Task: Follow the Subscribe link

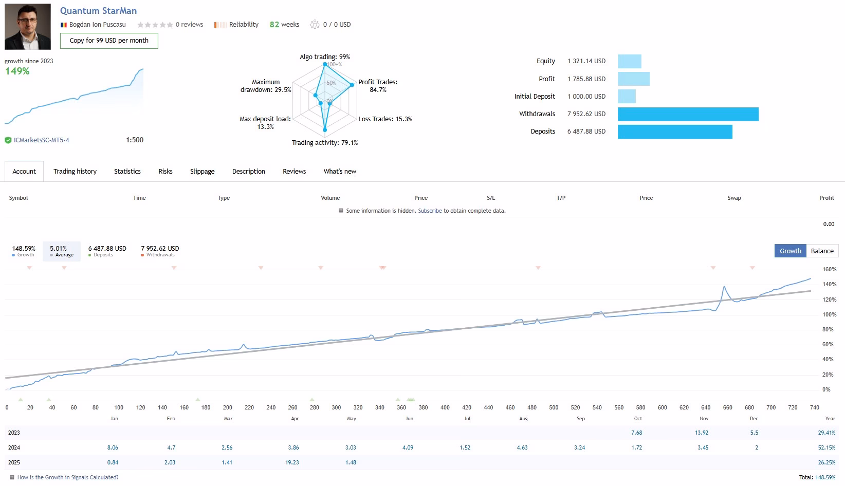Action: coord(430,211)
